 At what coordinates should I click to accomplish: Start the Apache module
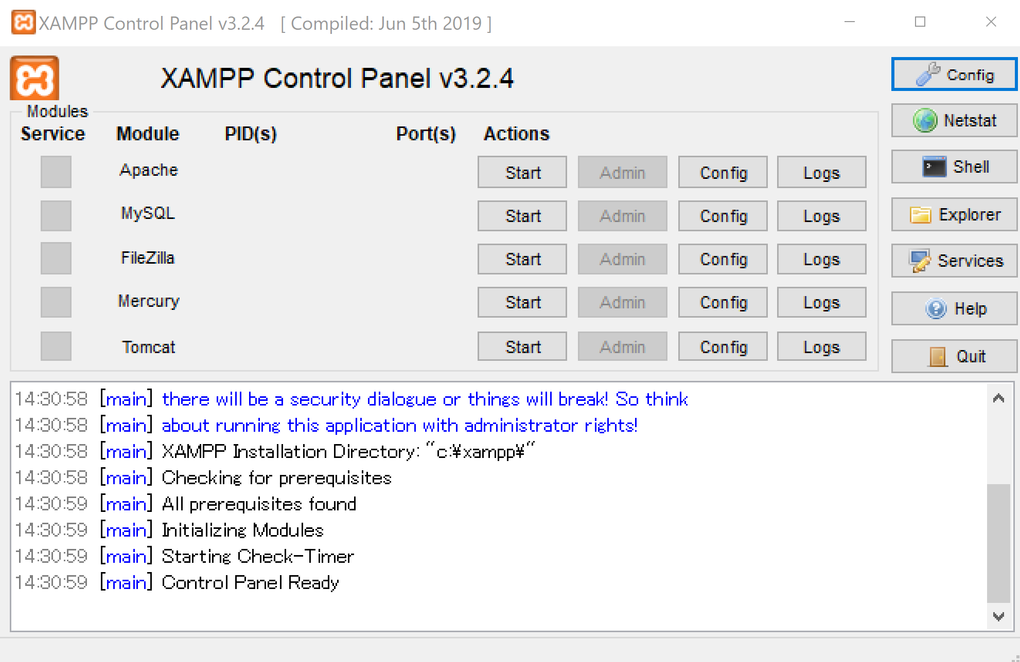coord(522,172)
